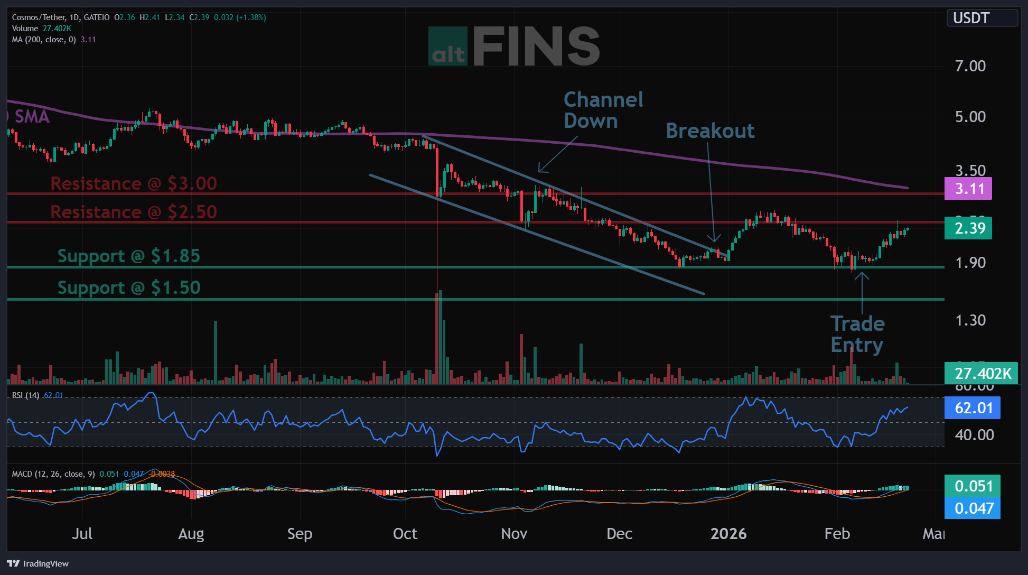Select the MA (200, close, 0) legend
Viewport: 1028px width, 575px height.
click(44, 40)
